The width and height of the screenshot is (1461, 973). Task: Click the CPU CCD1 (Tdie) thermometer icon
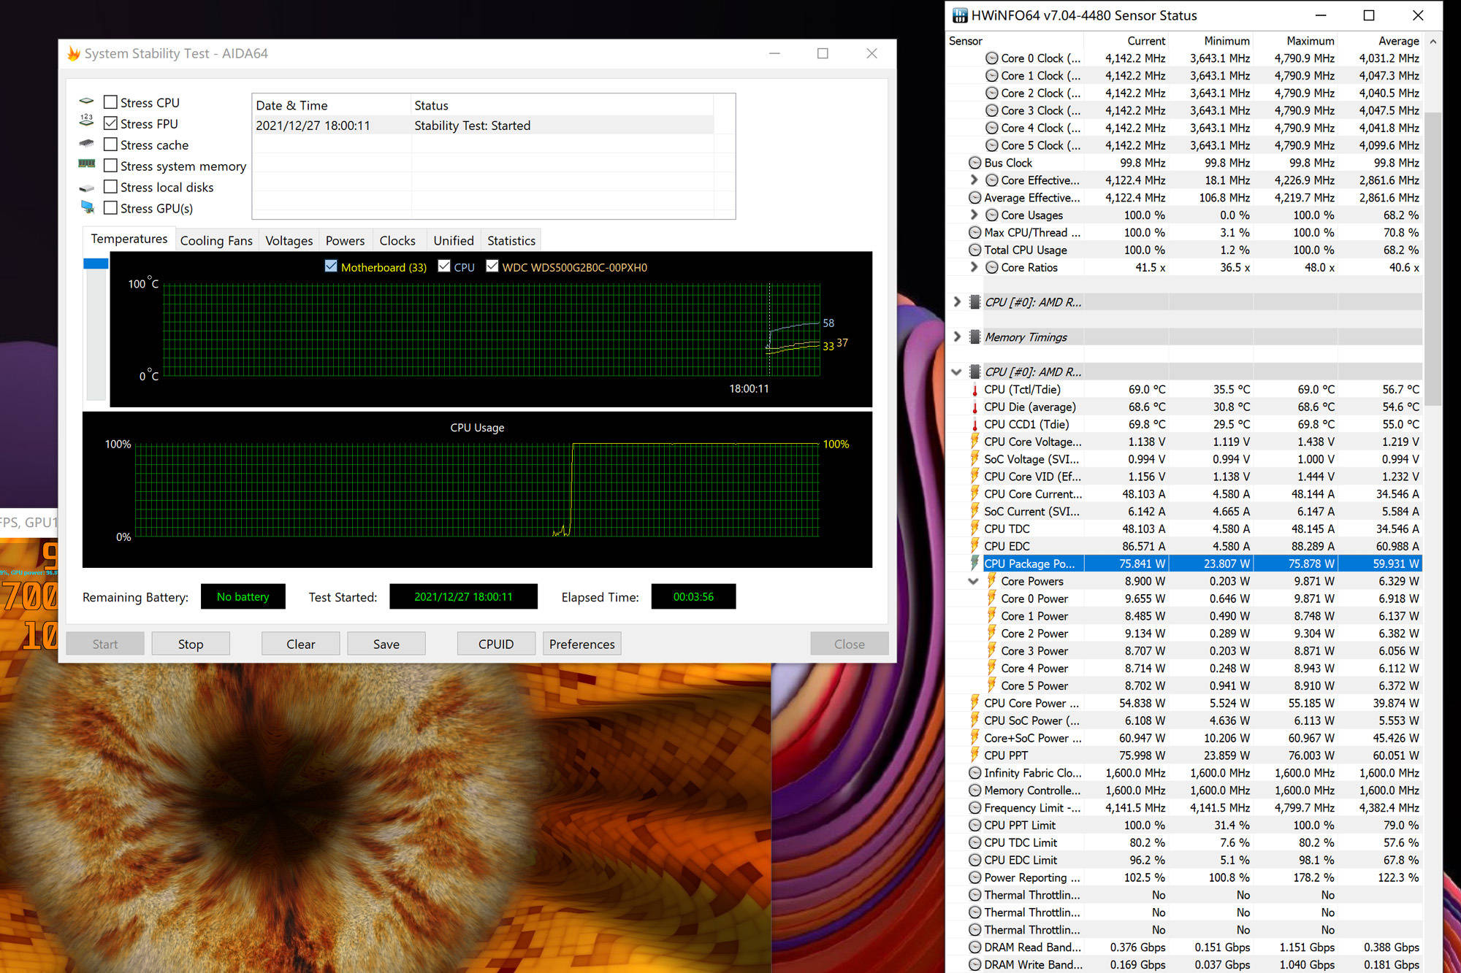(x=974, y=425)
